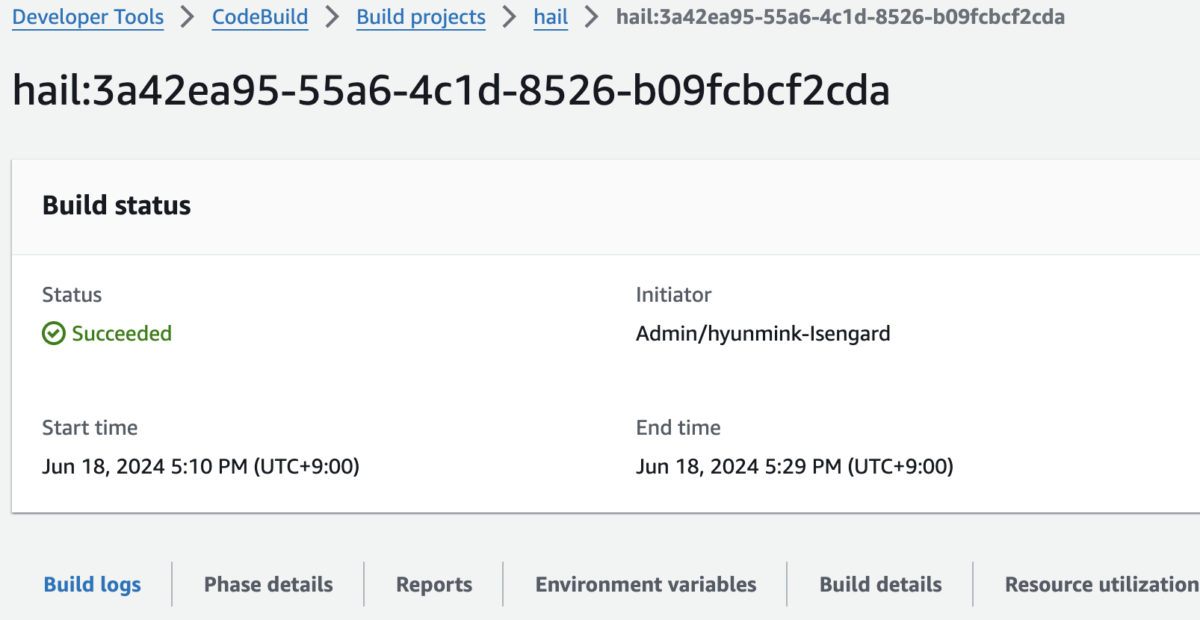Select the Succeeded status text

(x=122, y=333)
